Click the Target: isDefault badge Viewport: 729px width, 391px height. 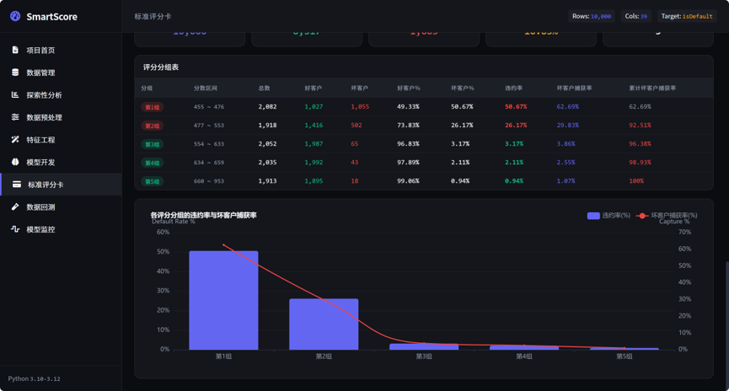687,16
